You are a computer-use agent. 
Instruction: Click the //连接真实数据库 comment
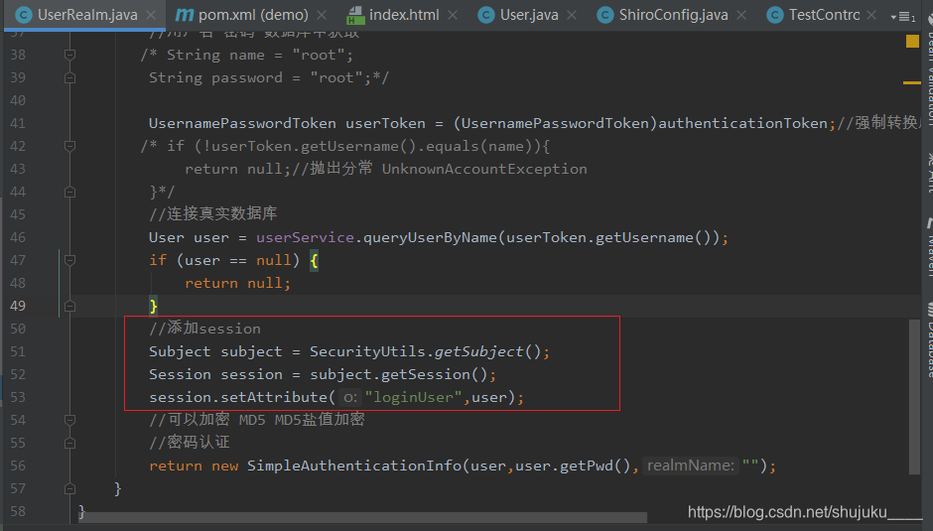(x=213, y=213)
